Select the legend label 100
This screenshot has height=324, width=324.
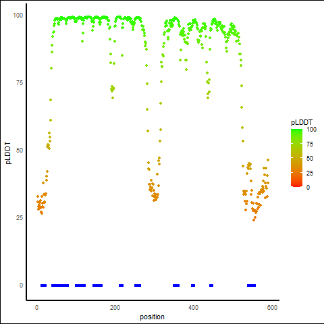coord(311,130)
